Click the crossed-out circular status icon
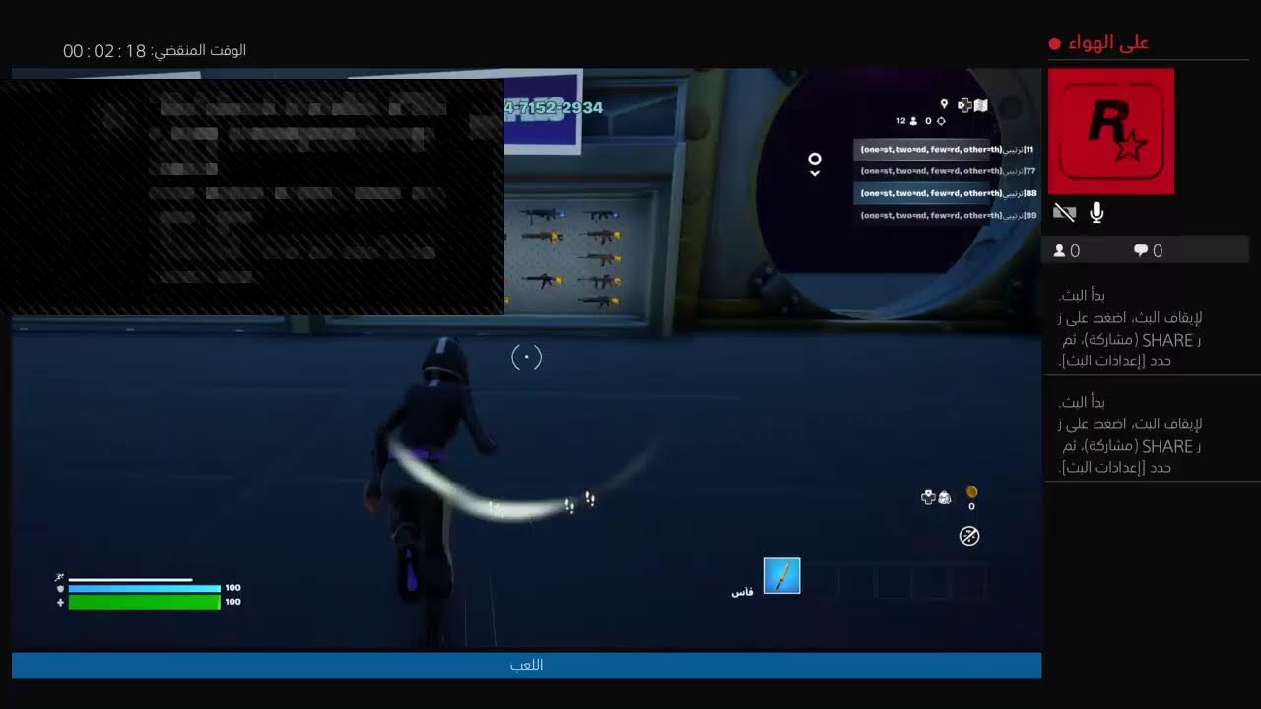1261x709 pixels. (x=969, y=536)
